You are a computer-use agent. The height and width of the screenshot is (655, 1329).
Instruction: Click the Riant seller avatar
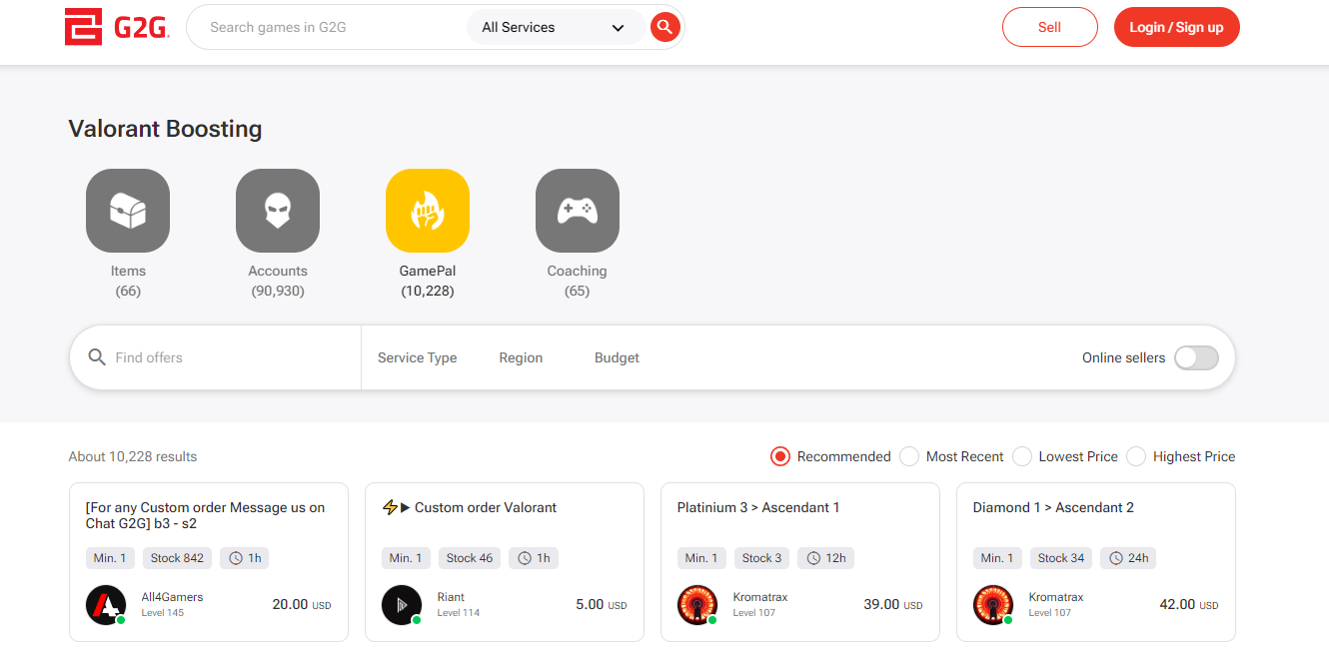pyautogui.click(x=402, y=605)
